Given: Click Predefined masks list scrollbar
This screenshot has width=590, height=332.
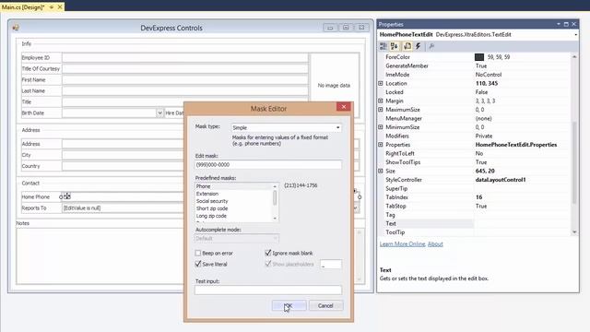Looking at the screenshot, I should 275,202.
